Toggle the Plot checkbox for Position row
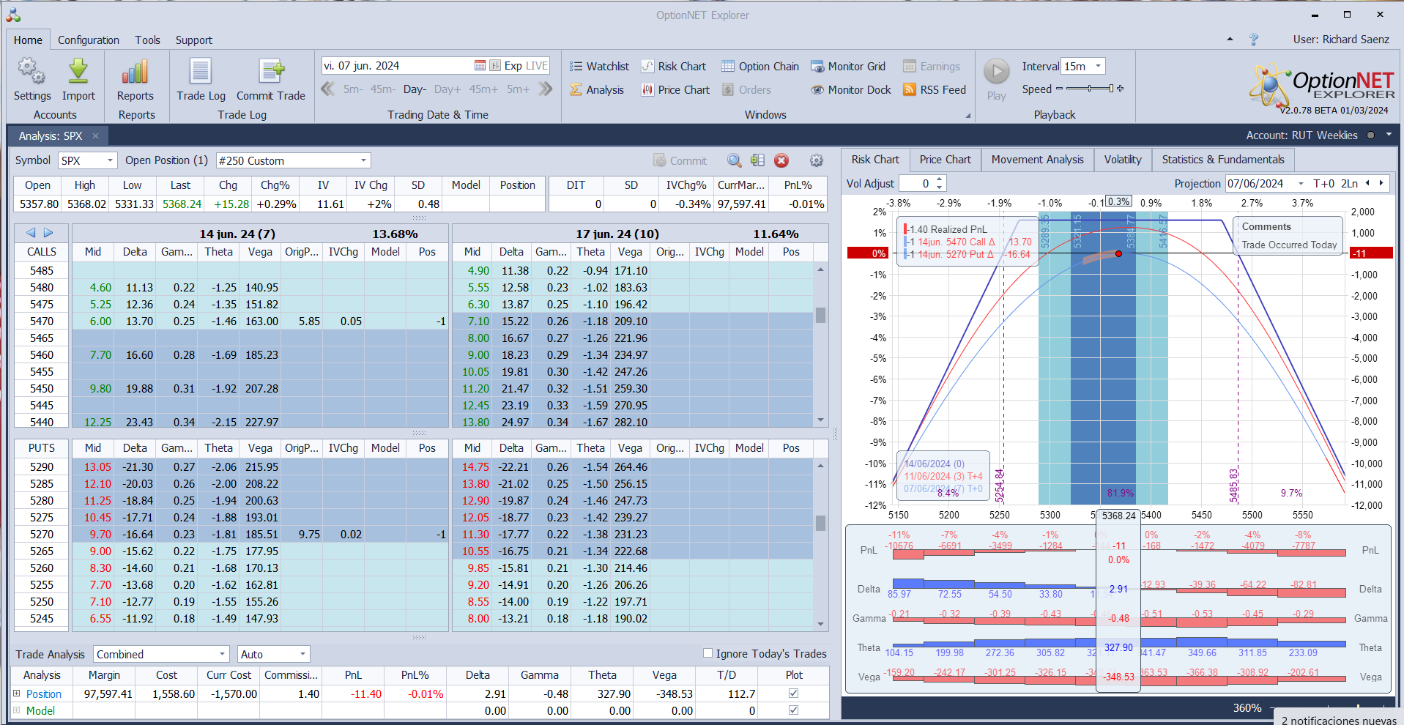The width and height of the screenshot is (1404, 725). coord(793,694)
